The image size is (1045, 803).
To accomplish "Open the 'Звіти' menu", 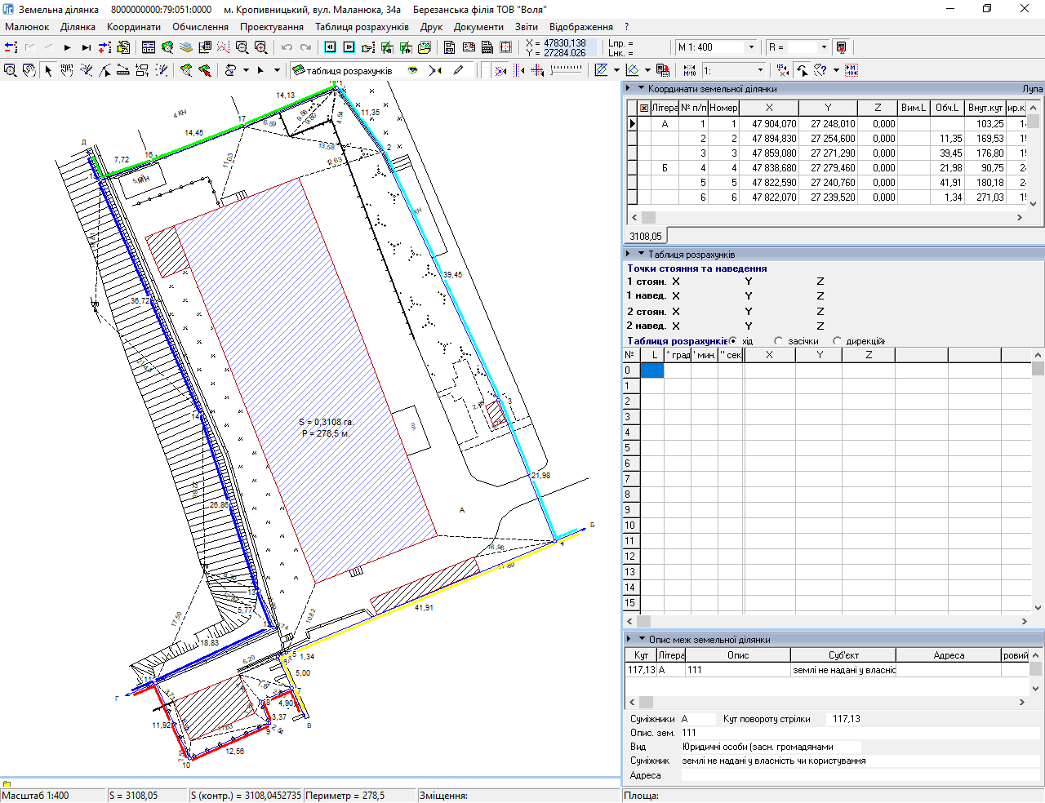I will [x=526, y=27].
